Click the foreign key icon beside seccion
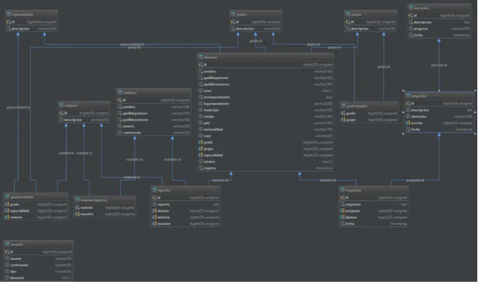This screenshot has height=282, width=479. 408,123
